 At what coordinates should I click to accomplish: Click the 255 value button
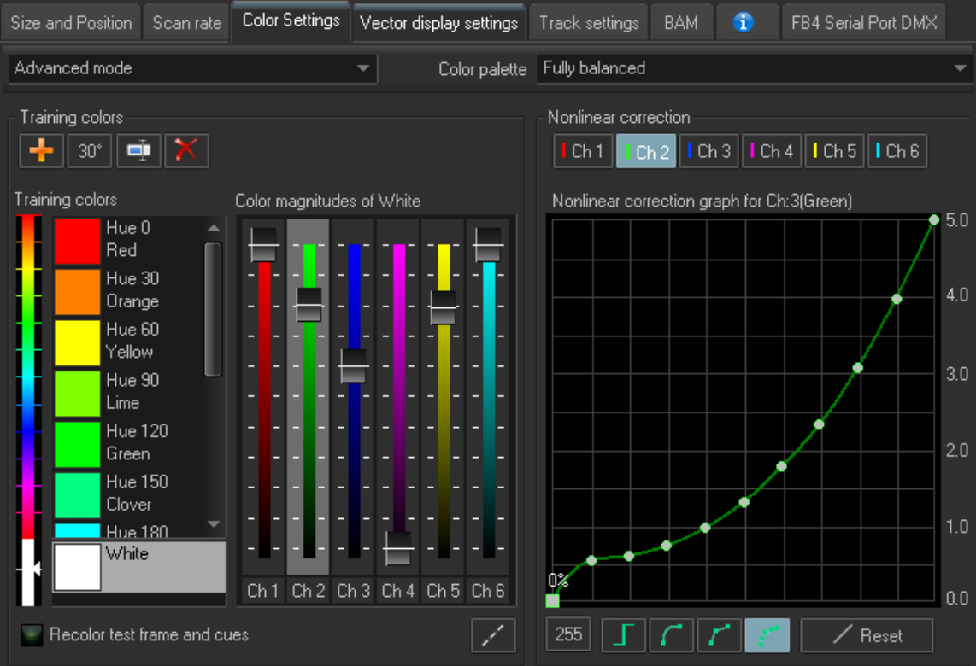click(x=568, y=634)
